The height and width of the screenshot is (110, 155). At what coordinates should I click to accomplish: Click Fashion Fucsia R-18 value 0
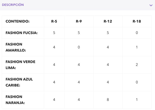[137, 33]
